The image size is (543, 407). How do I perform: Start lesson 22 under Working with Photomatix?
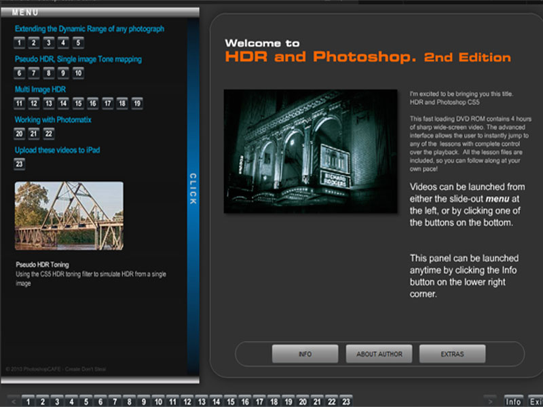click(49, 134)
